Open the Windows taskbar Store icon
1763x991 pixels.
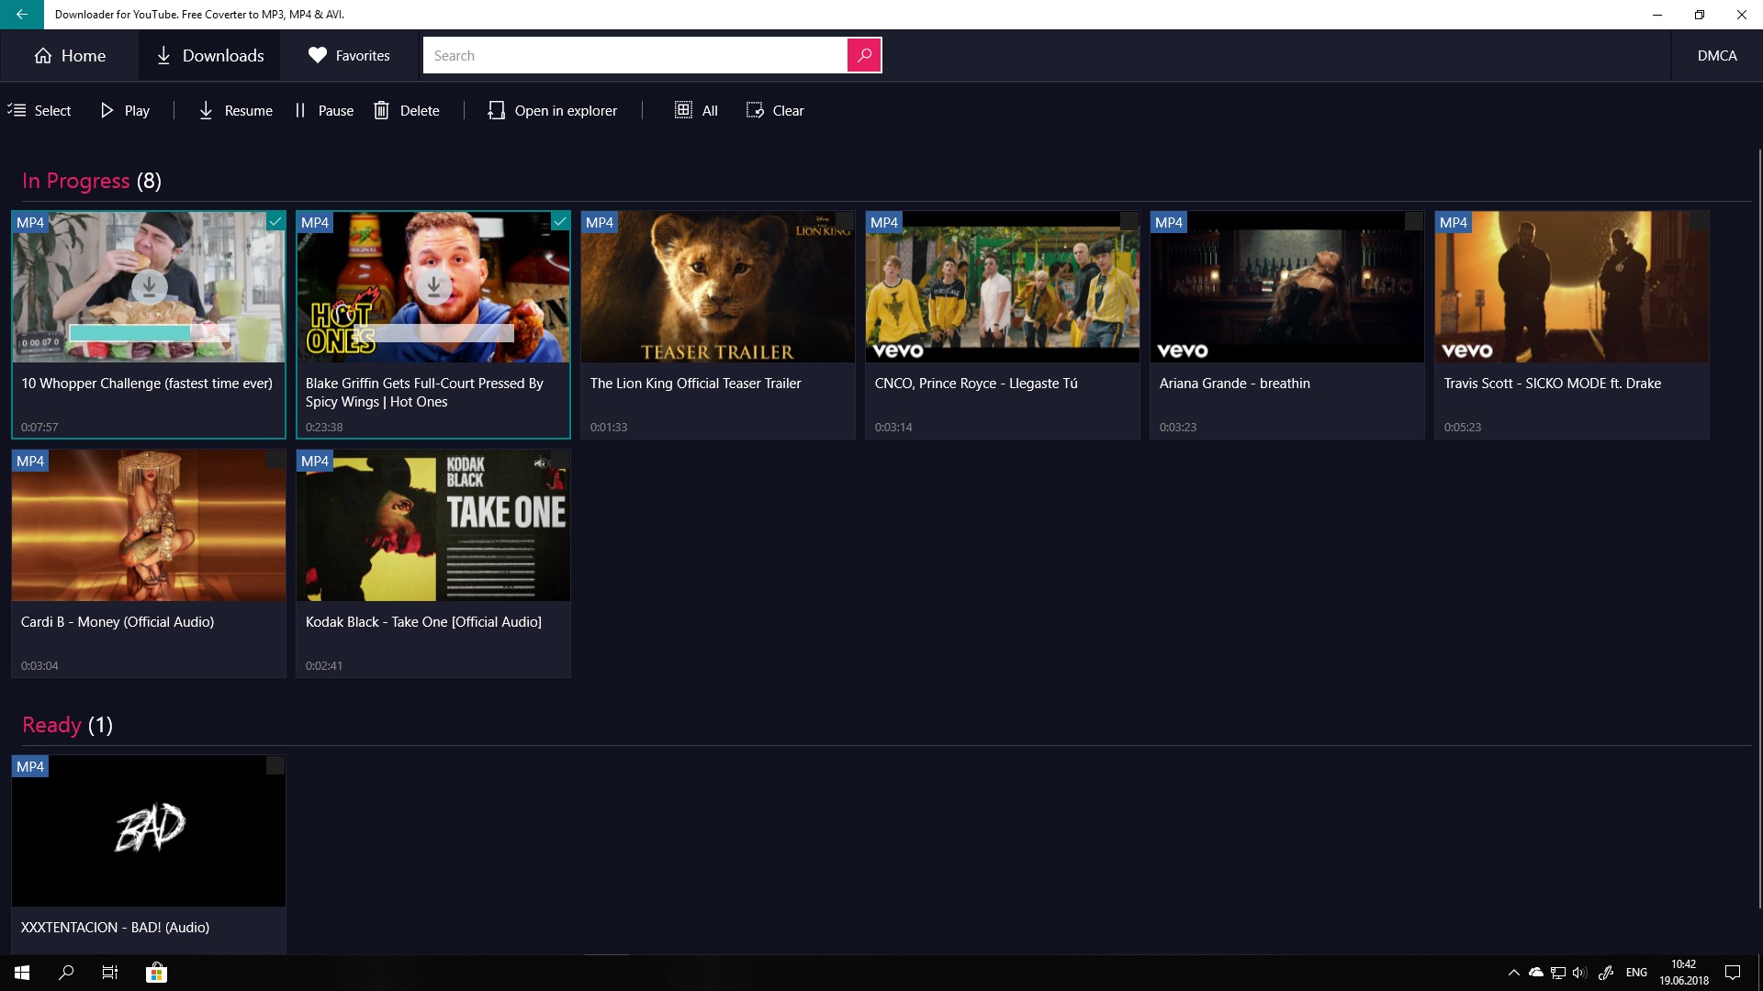[x=156, y=973]
